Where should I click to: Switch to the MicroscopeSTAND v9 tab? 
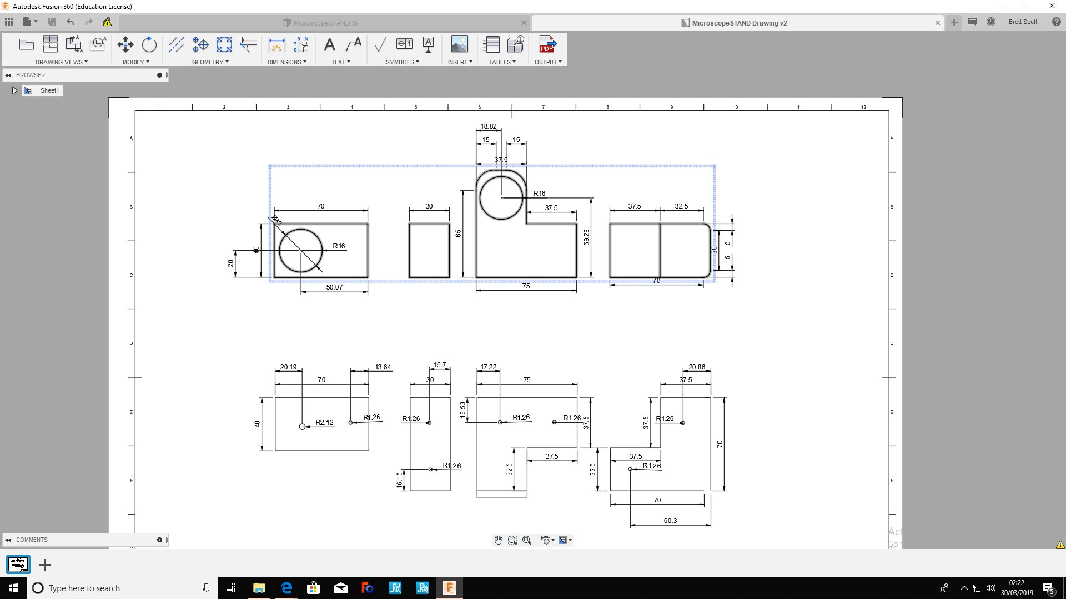point(325,23)
